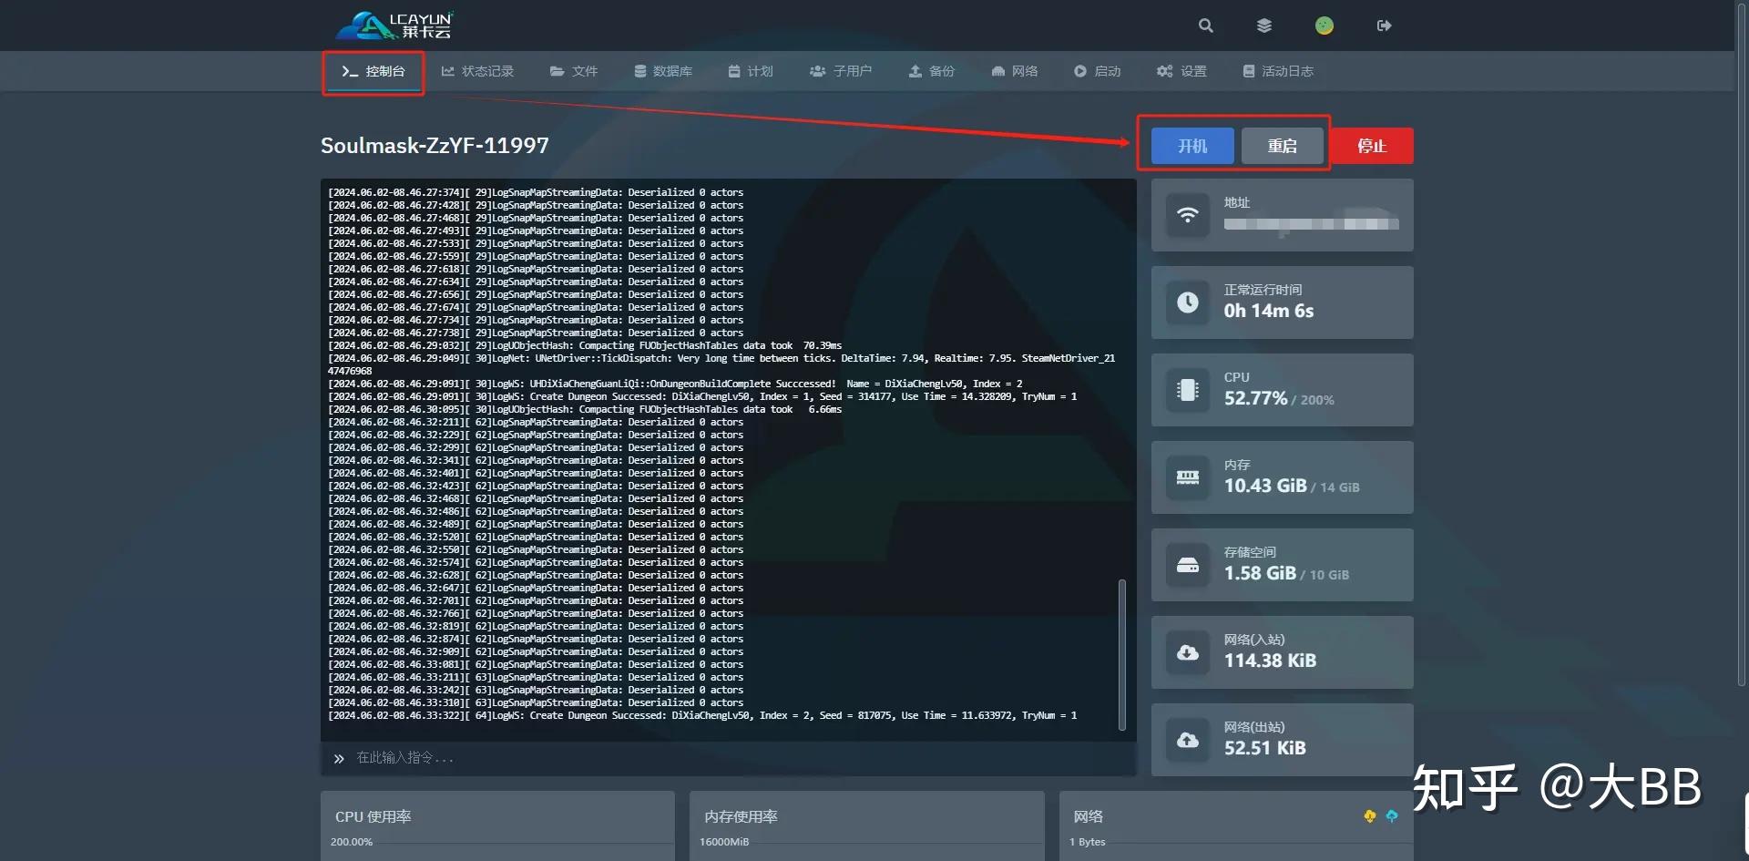This screenshot has width=1749, height=861.
Task: Go to the 备份 backup tab
Action: [931, 71]
